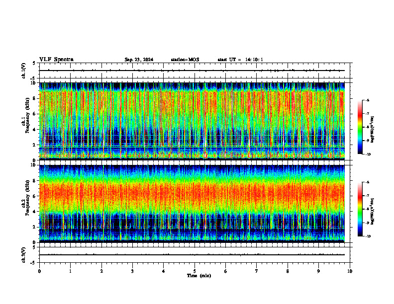Click the ch.1 spectrogram color scale bar
Screen dimensions: 394x304
click(360, 127)
